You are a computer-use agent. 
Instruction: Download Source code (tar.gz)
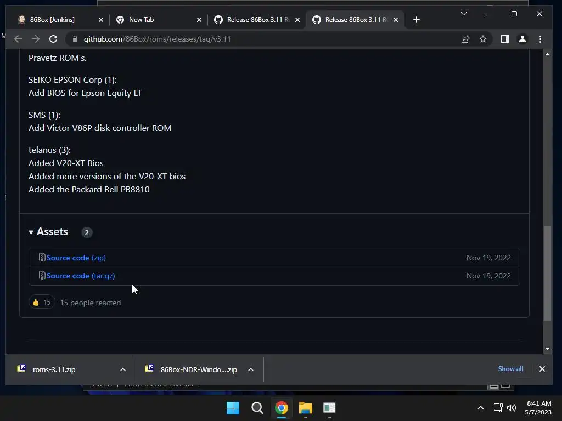[x=81, y=276]
